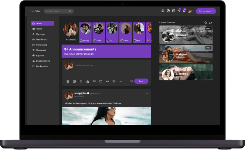Click 'Avail 20% Winter Discount' text
The width and height of the screenshot is (245, 150).
pyautogui.click(x=79, y=54)
